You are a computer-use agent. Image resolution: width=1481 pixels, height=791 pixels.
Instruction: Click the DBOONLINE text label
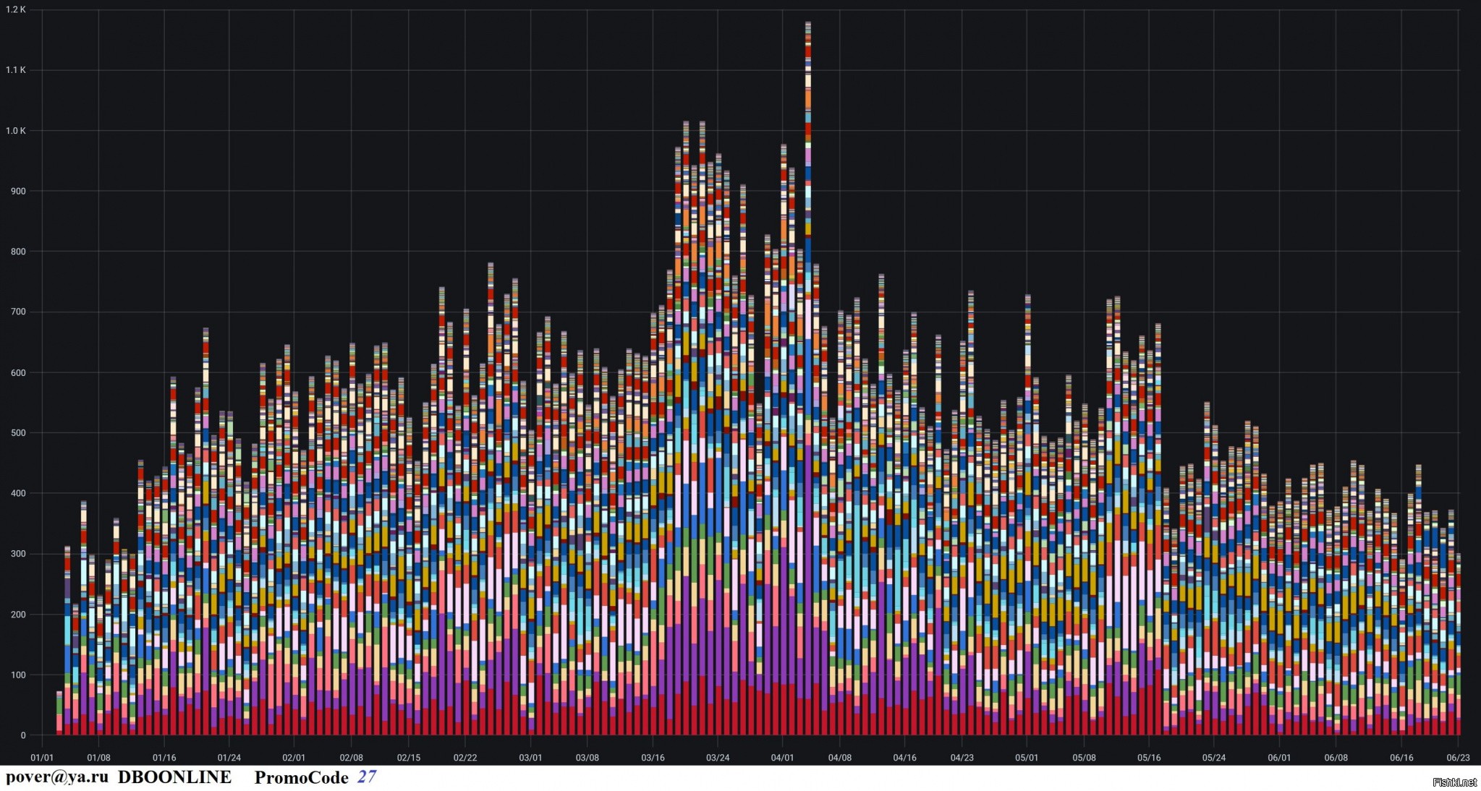pyautogui.click(x=174, y=777)
